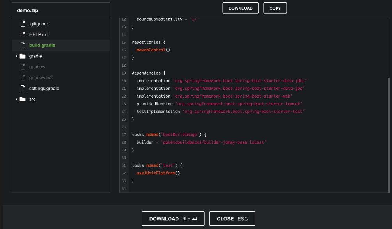Click the spring-boot-starter-data-jdbc dependency line

click(x=222, y=81)
